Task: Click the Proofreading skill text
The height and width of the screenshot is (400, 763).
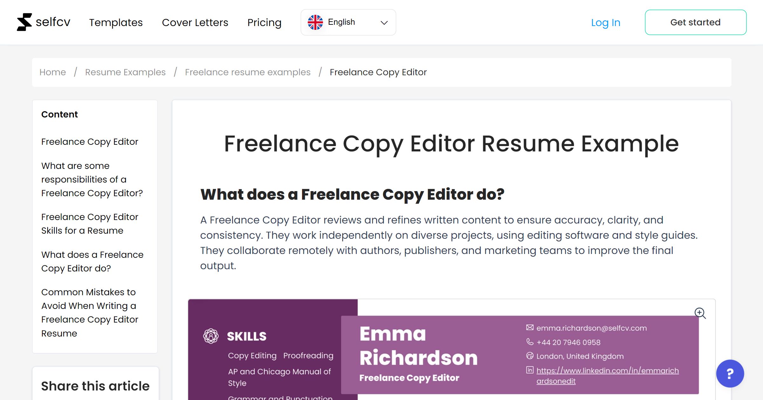Action: click(308, 356)
